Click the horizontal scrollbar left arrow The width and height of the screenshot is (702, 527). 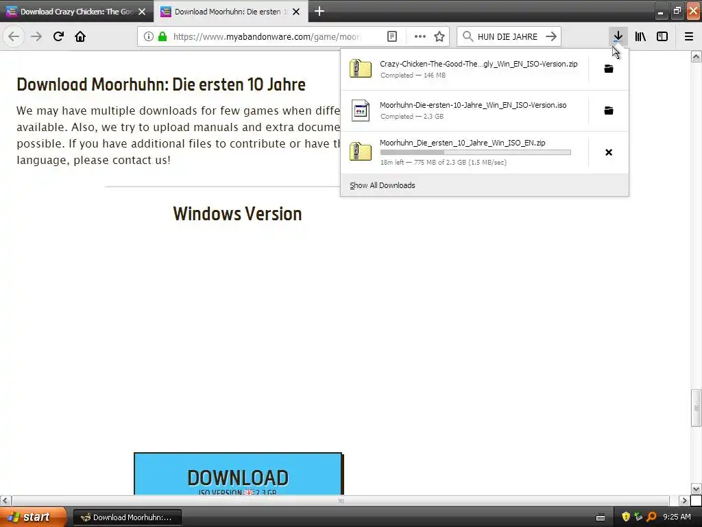coord(5,500)
